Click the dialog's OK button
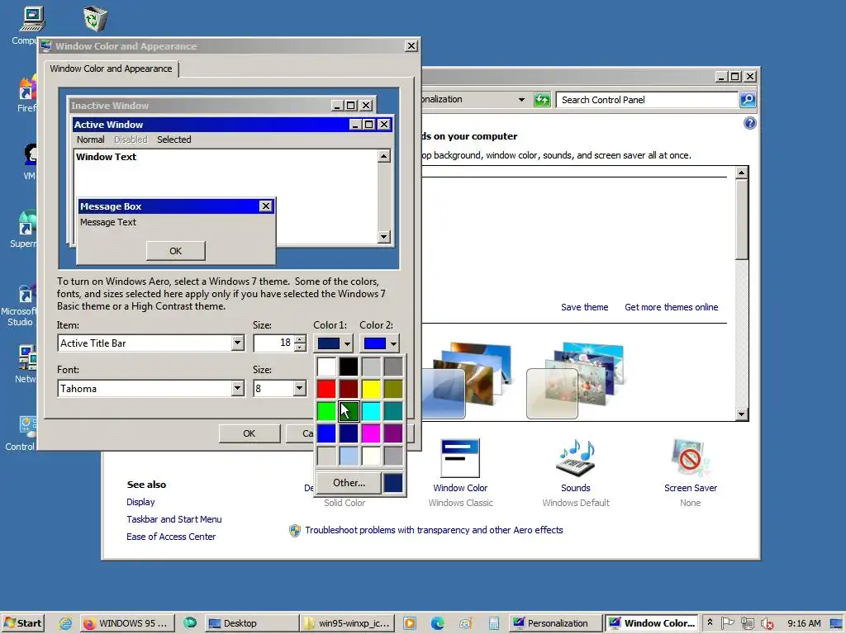The image size is (846, 634). click(x=249, y=433)
